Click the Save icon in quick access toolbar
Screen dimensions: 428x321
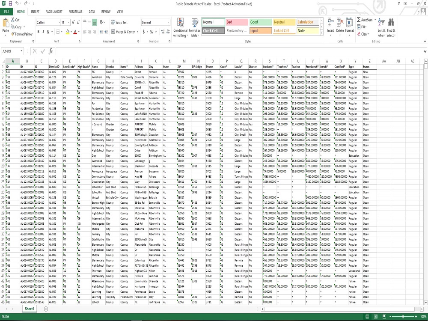pos(10,3)
